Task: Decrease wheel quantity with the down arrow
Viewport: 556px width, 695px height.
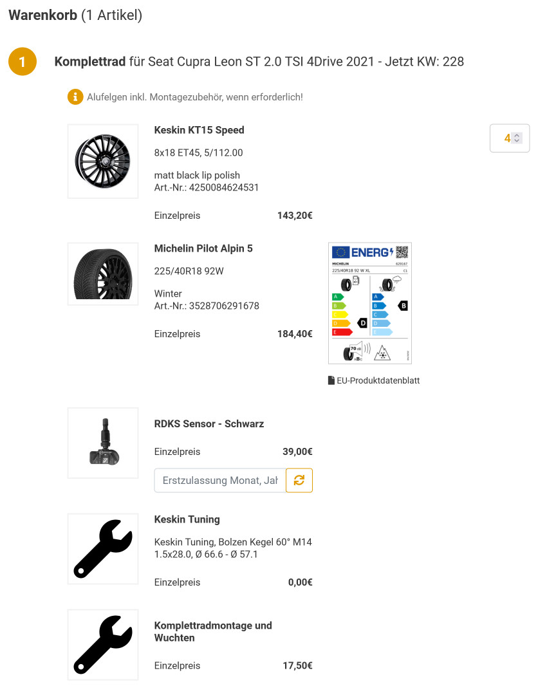Action: [517, 141]
